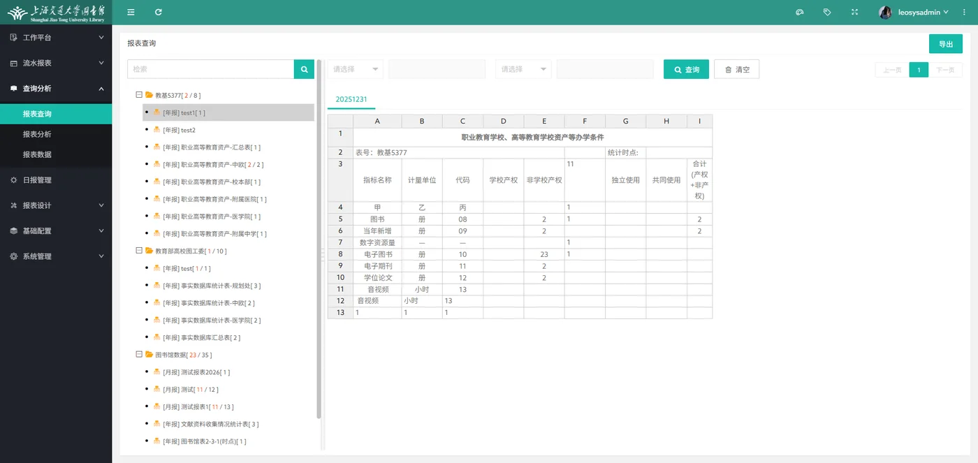978x463 pixels.
Task: Click the user avatar picture
Action: click(x=885, y=13)
